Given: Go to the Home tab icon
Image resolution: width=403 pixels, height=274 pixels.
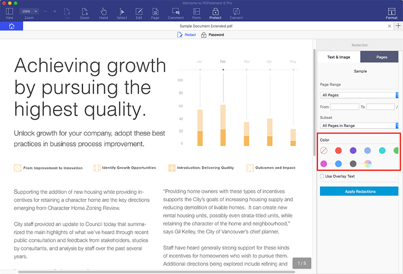Looking at the screenshot, I should point(11,26).
